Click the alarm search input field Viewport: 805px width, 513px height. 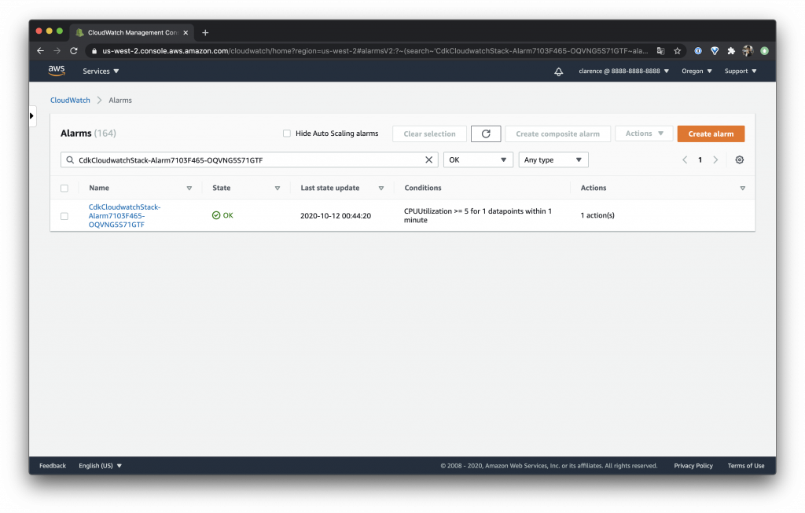tap(249, 159)
